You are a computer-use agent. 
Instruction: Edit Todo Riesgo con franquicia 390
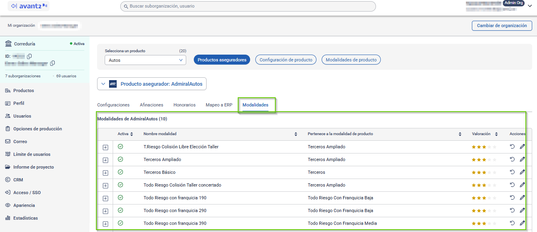(x=522, y=223)
